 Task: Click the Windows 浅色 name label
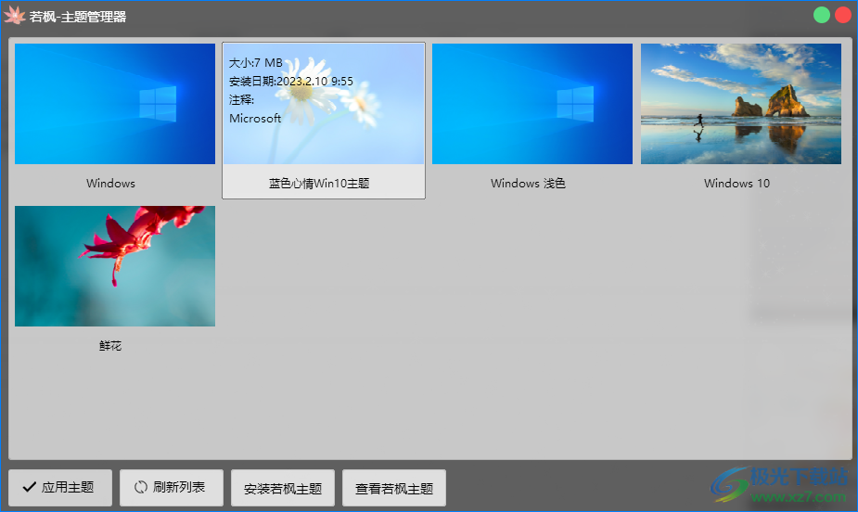click(x=528, y=184)
